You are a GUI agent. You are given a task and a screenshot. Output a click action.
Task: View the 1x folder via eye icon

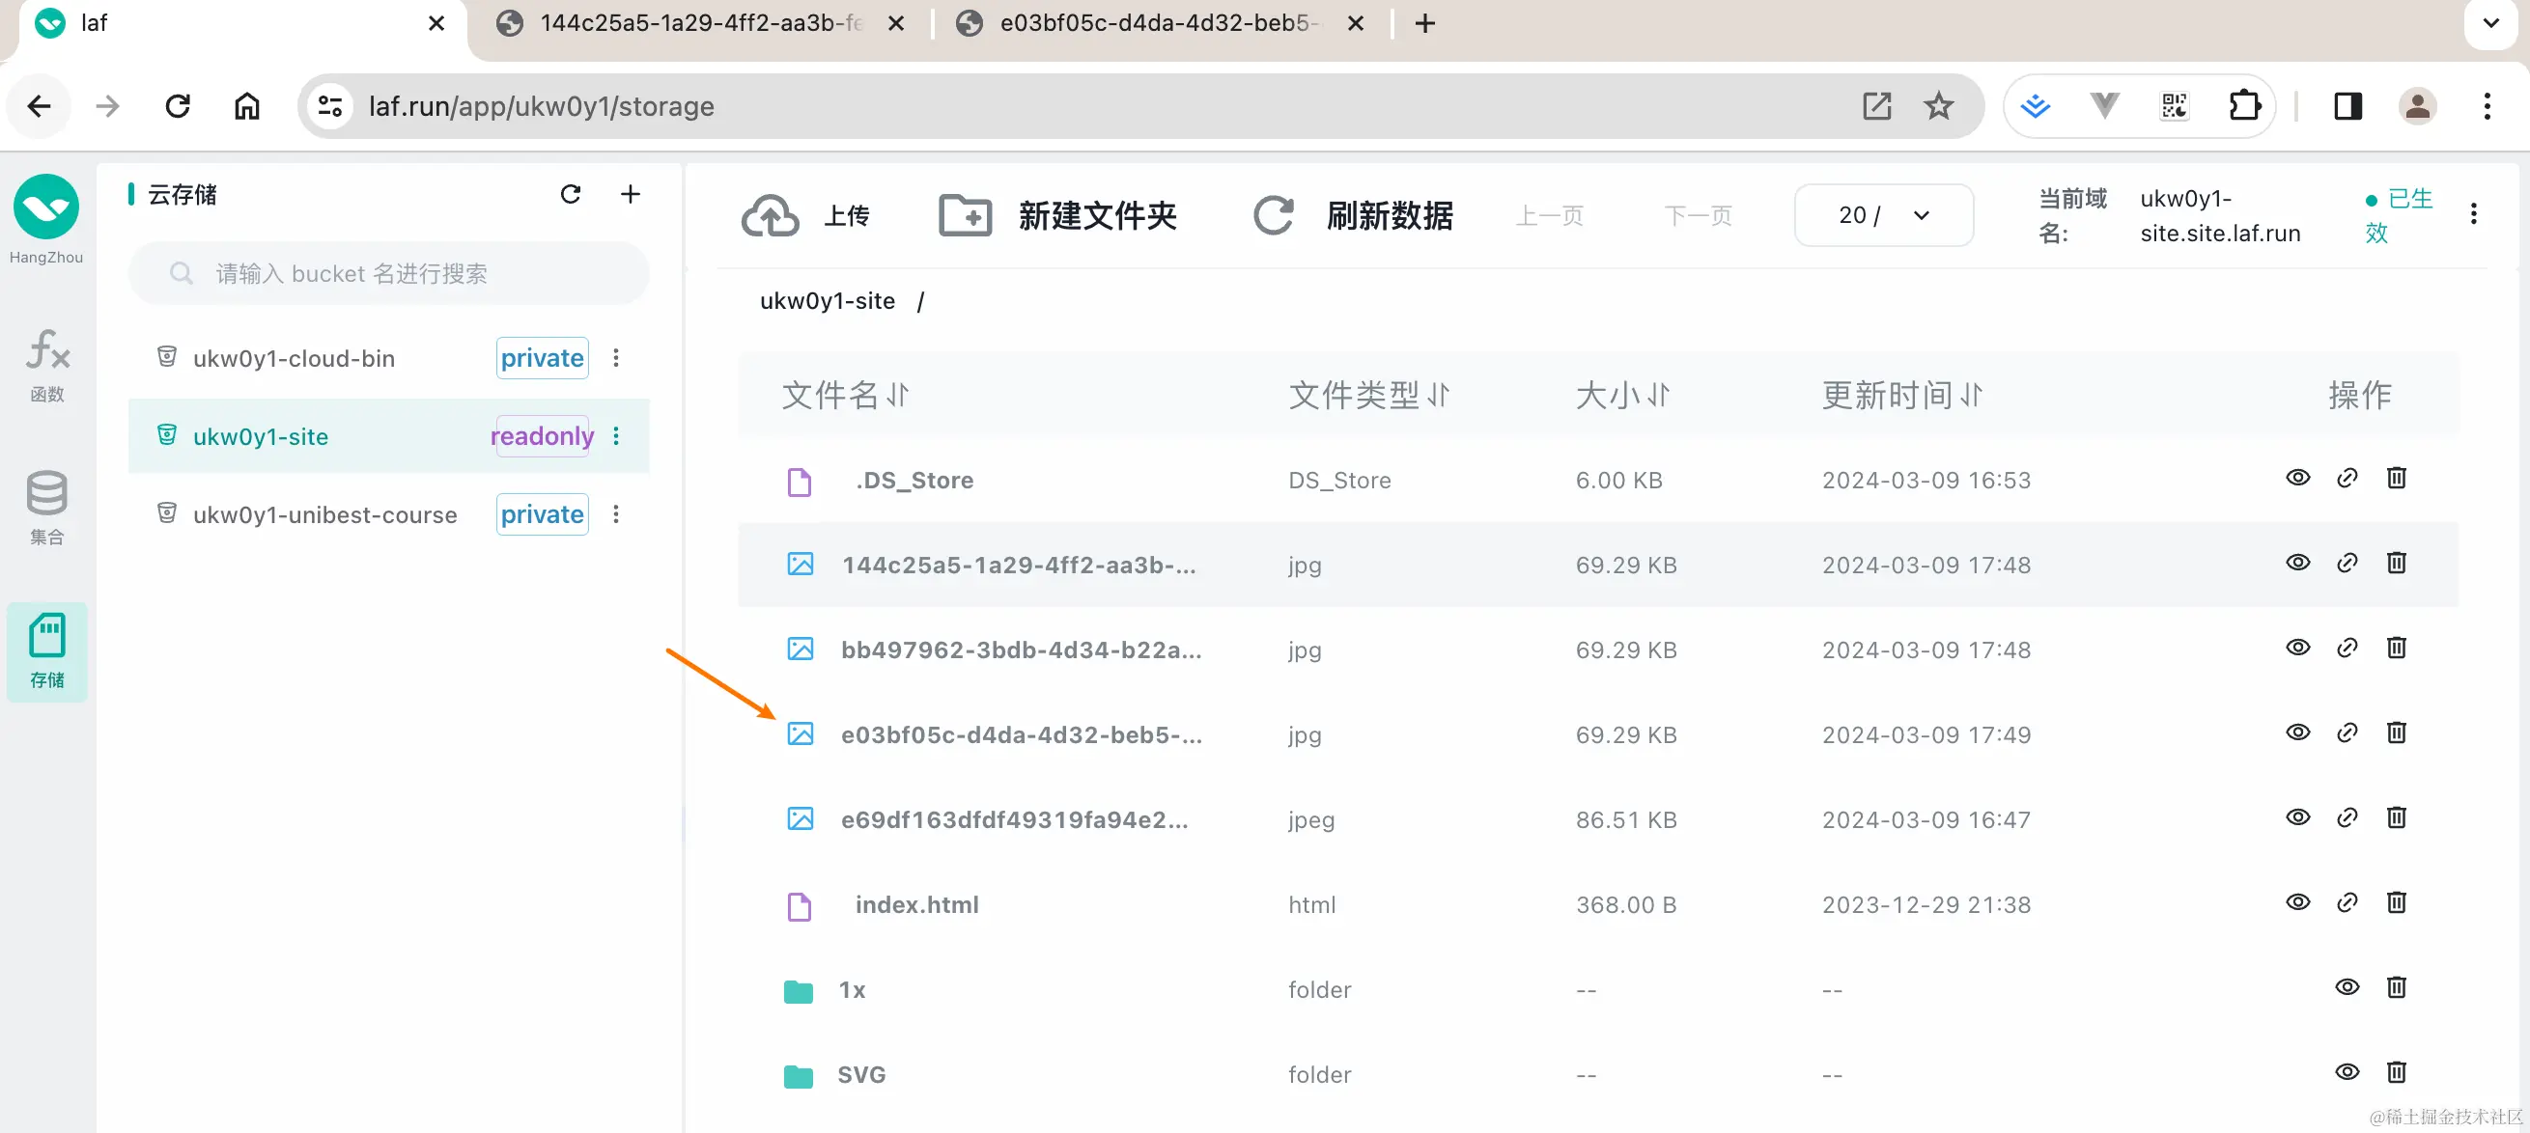[2347, 987]
